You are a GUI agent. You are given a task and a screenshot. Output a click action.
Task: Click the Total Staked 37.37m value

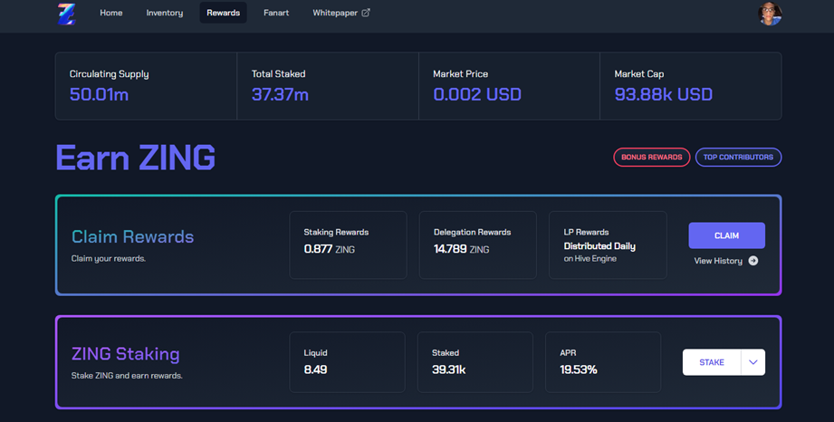pos(280,94)
